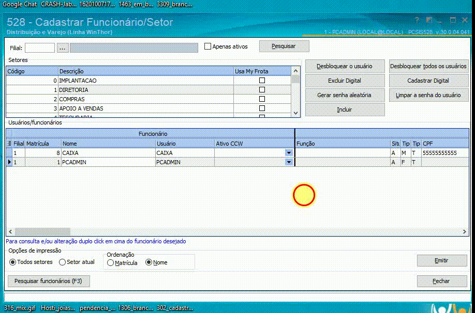The image size is (475, 313).
Task: Open Ativo CCW dropdown for PCADMIN row
Action: [289, 162]
